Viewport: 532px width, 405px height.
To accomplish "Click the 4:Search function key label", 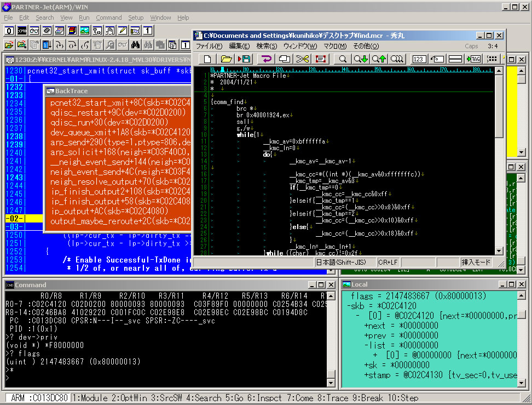I will 204,398.
